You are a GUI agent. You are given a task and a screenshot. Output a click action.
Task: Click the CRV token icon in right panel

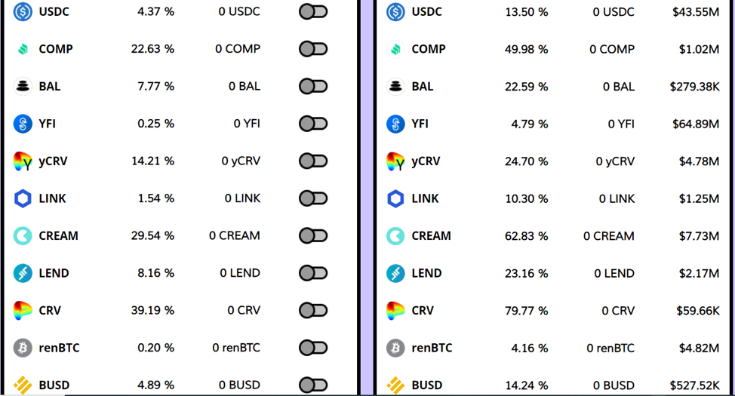click(395, 310)
